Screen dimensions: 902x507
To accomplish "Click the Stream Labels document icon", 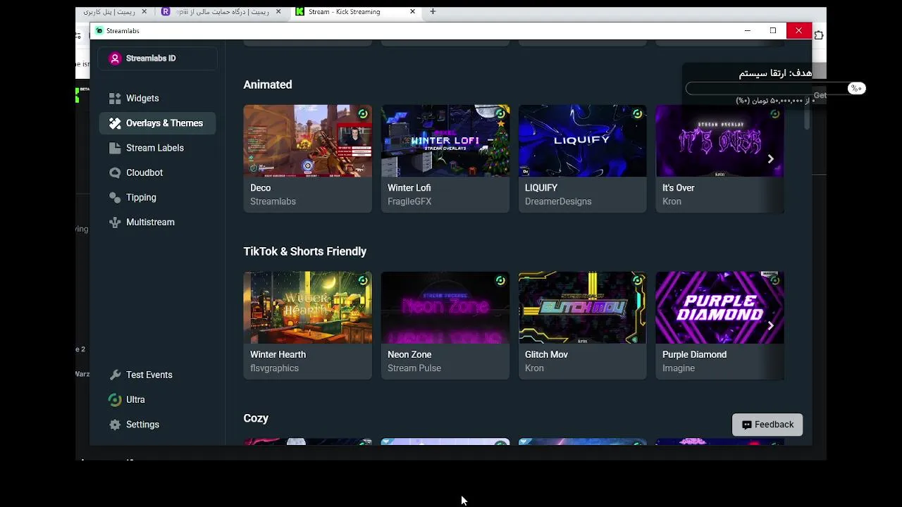I will (x=115, y=148).
